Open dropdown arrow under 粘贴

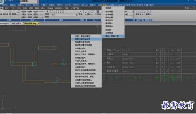coord(148,17)
